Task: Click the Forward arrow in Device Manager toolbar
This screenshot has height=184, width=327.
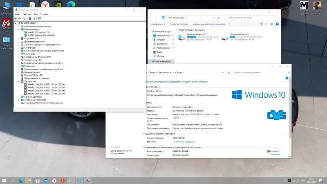Action: (x=20, y=18)
